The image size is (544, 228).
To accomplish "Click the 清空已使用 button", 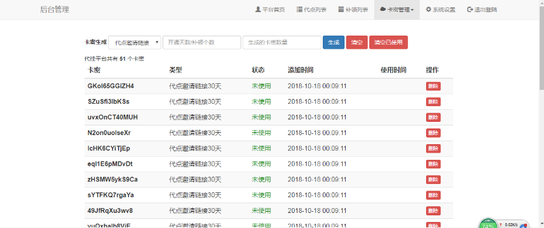I will click(x=389, y=43).
